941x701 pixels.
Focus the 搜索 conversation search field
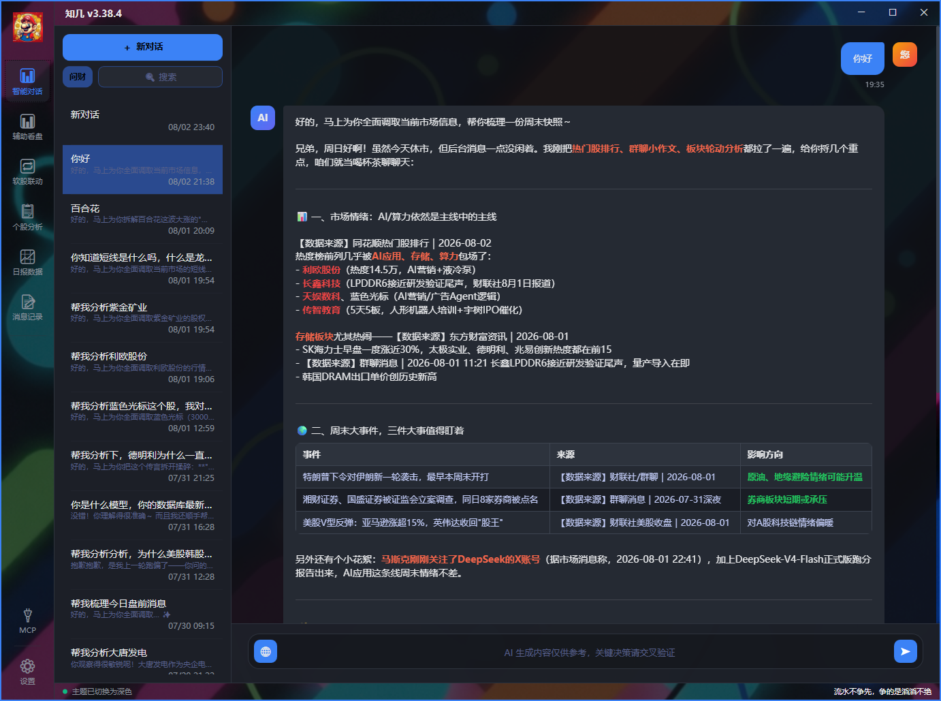(x=160, y=77)
